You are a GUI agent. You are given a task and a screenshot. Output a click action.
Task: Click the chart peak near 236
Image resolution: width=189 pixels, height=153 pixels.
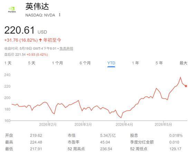coord(180,77)
